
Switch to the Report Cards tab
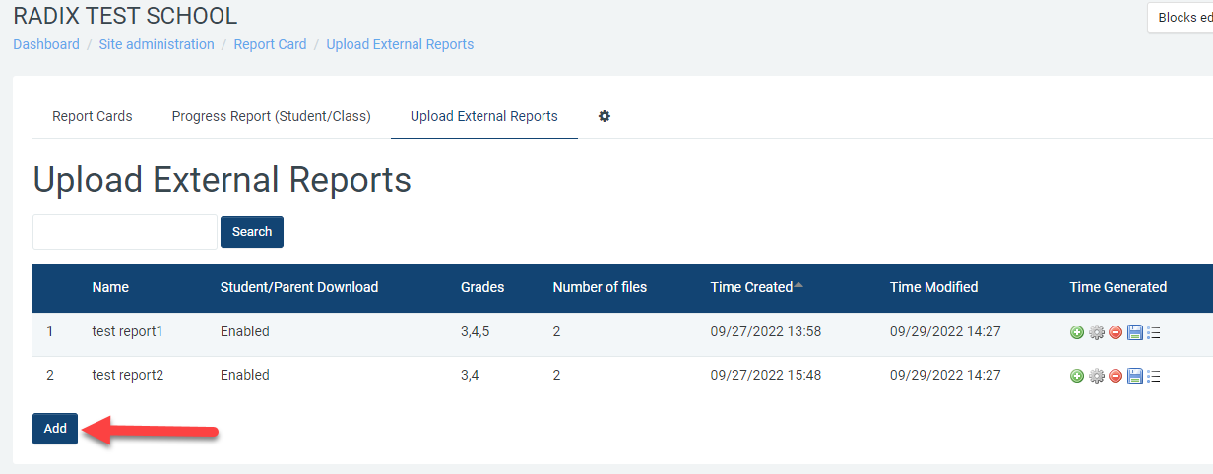pos(93,116)
